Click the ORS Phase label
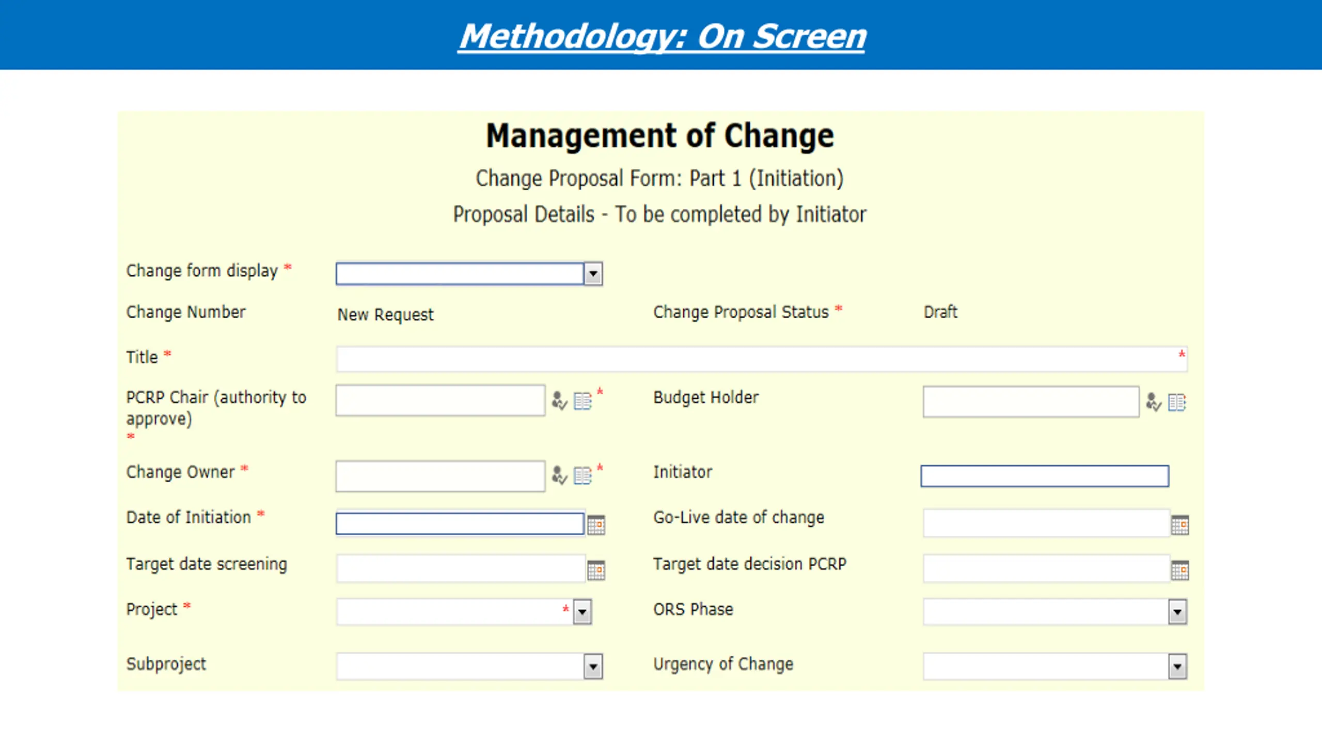The height and width of the screenshot is (744, 1322). click(693, 610)
